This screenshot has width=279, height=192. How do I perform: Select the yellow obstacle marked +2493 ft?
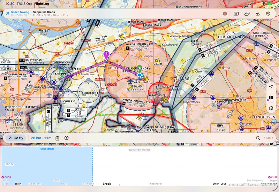pyautogui.click(x=157, y=60)
